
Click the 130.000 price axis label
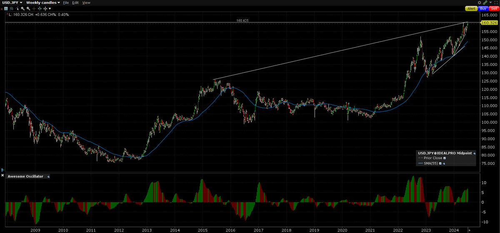(x=490, y=73)
